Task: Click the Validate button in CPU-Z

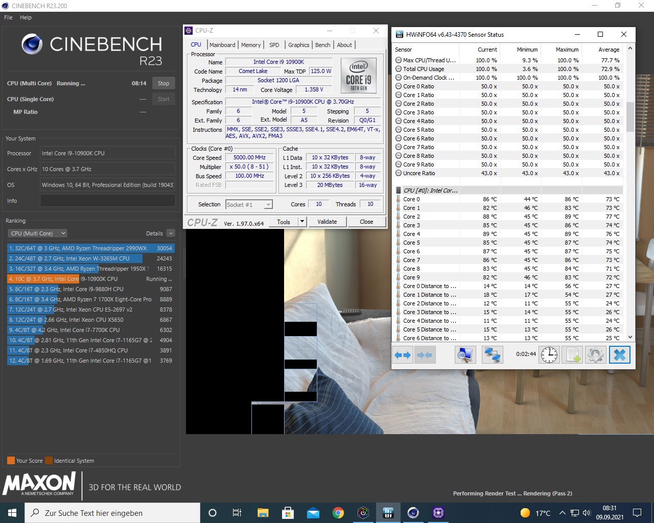Action: click(x=327, y=222)
